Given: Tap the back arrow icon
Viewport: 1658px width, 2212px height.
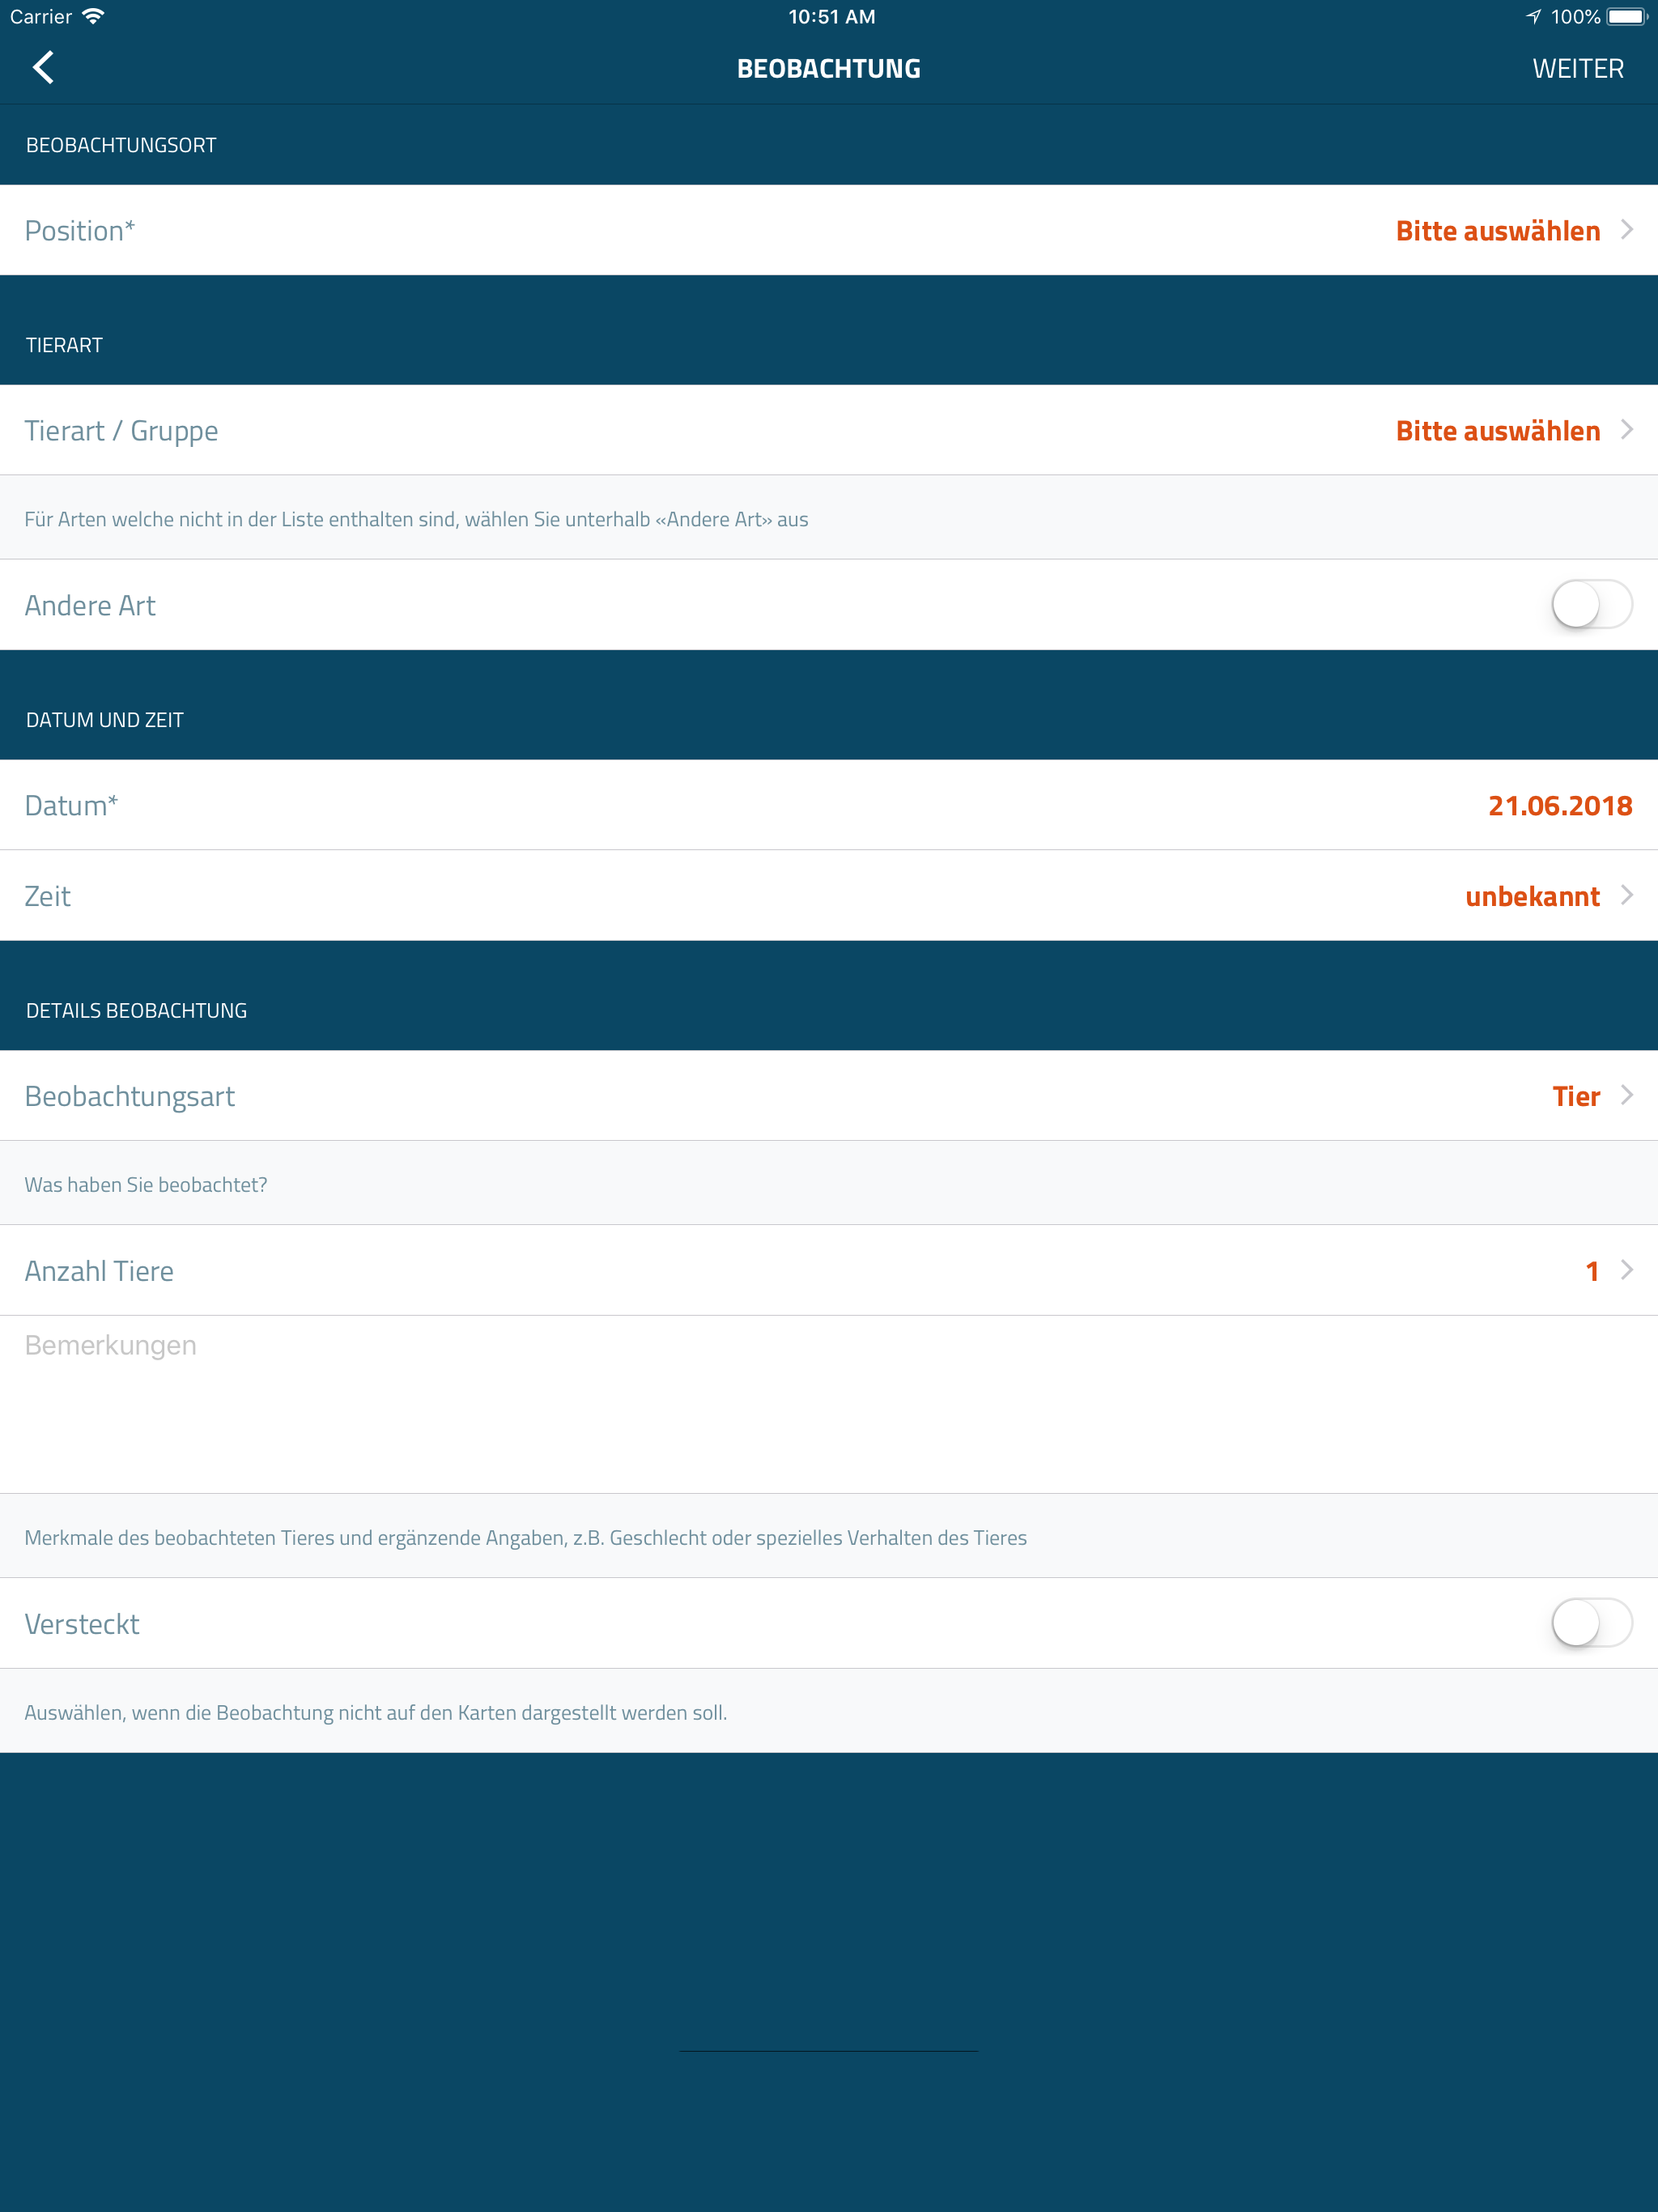Looking at the screenshot, I should (x=43, y=68).
